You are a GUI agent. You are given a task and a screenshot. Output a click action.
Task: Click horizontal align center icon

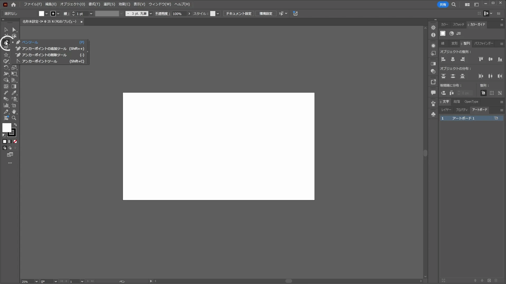453,59
